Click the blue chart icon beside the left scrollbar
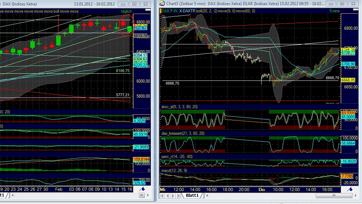The height and width of the screenshot is (204, 362). [x=143, y=189]
